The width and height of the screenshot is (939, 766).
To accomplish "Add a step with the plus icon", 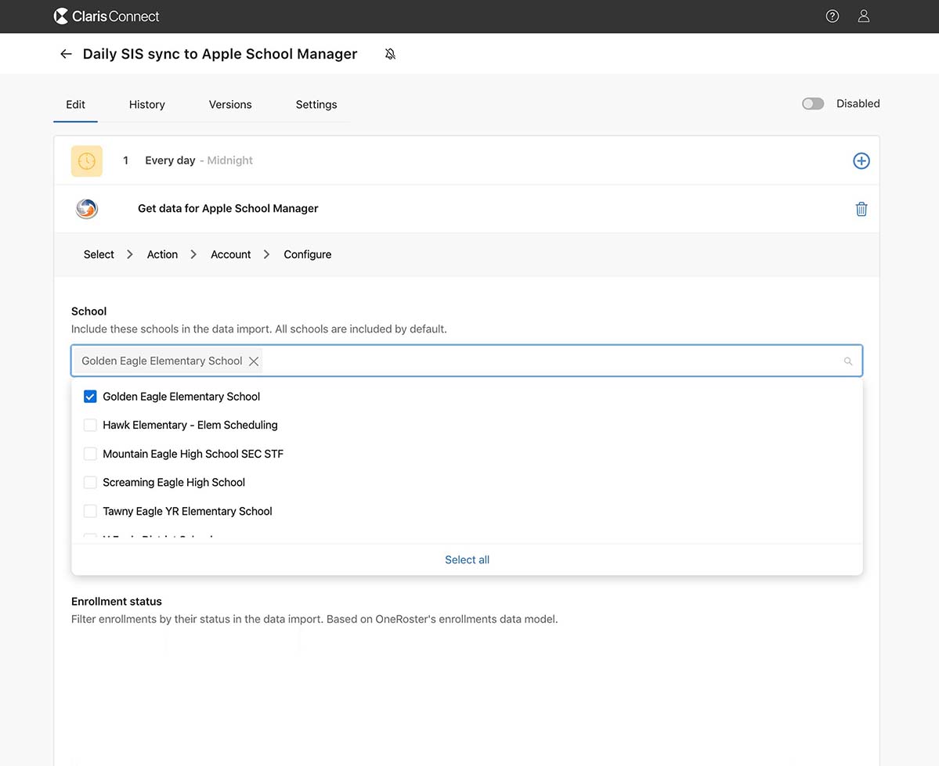I will click(861, 160).
